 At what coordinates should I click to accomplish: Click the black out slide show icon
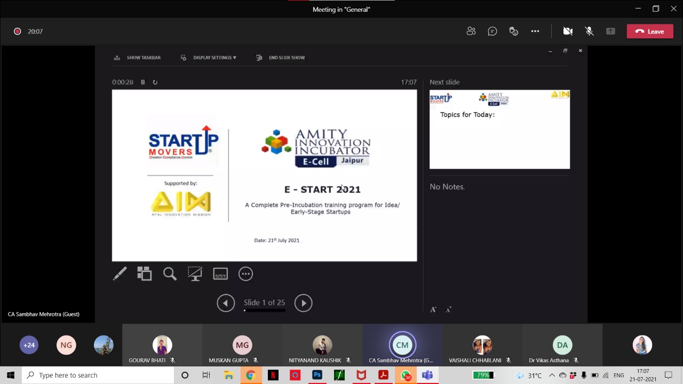(195, 274)
